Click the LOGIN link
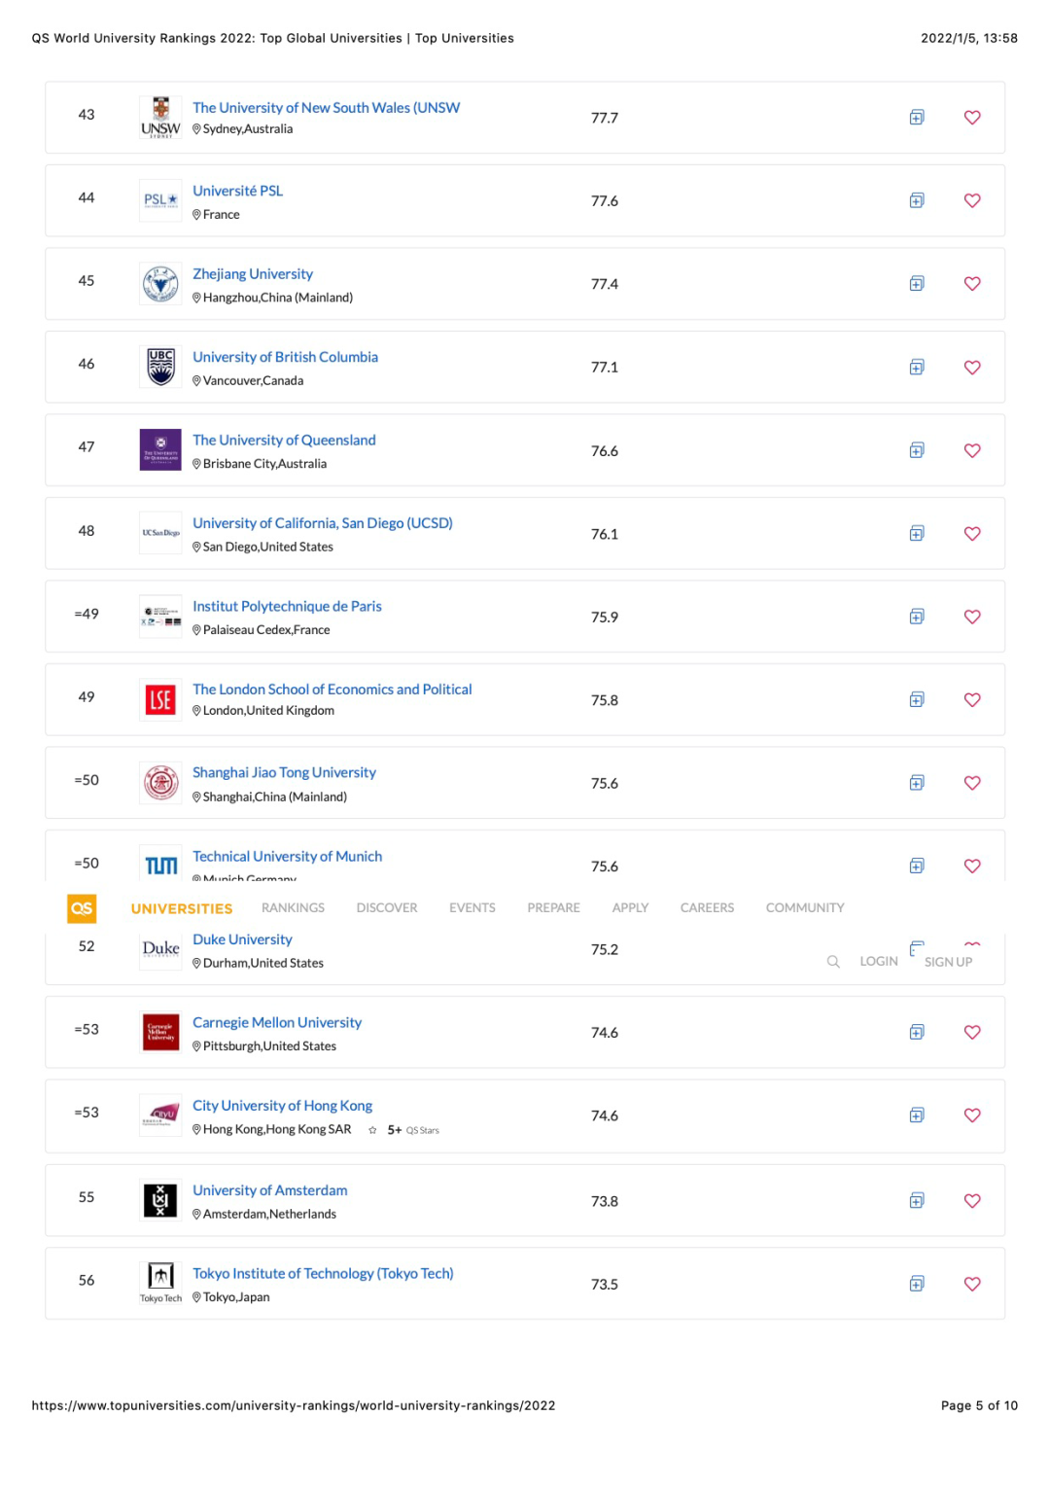1050x1487 pixels. click(x=879, y=961)
